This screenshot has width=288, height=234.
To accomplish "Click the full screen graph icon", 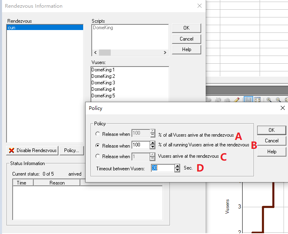I will pyautogui.click(x=258, y=100).
